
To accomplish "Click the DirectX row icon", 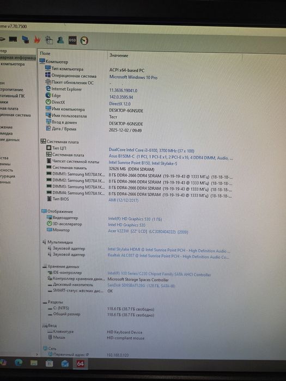I will (x=48, y=102).
